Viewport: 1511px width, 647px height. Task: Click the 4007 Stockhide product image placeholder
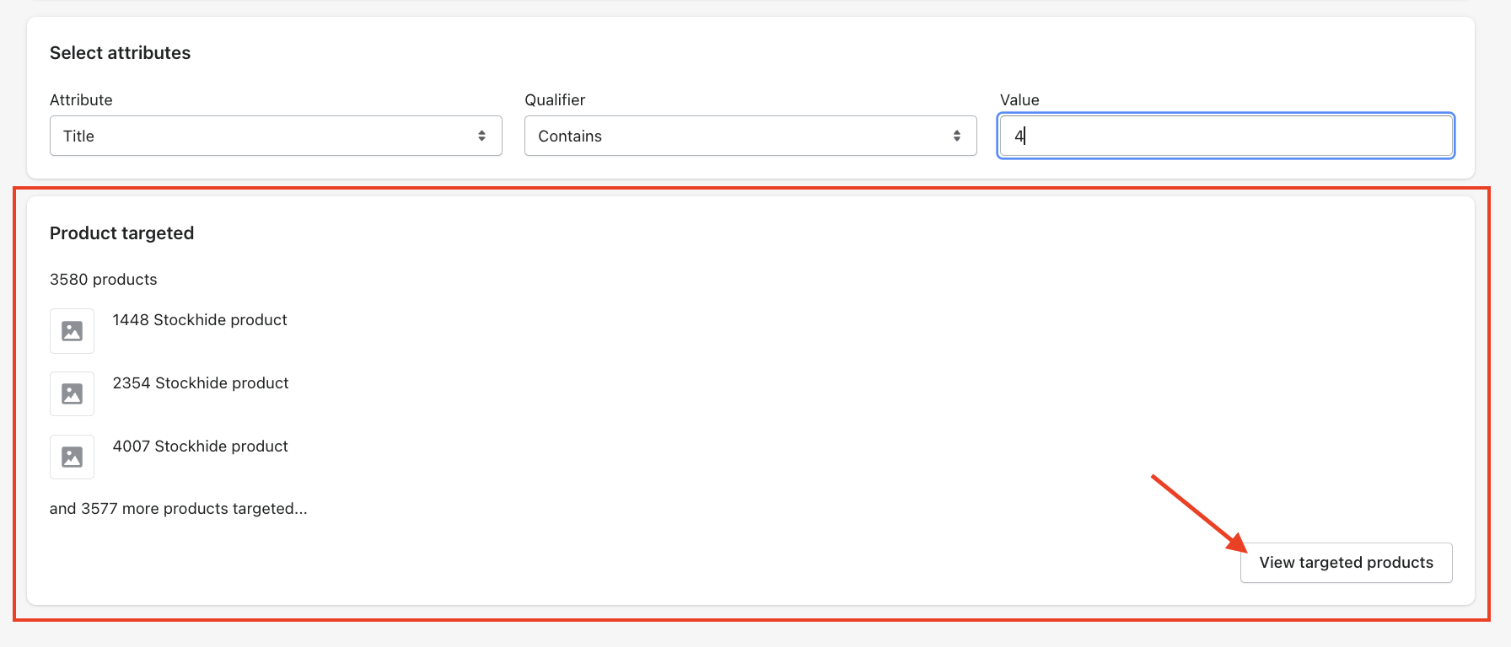(x=72, y=457)
